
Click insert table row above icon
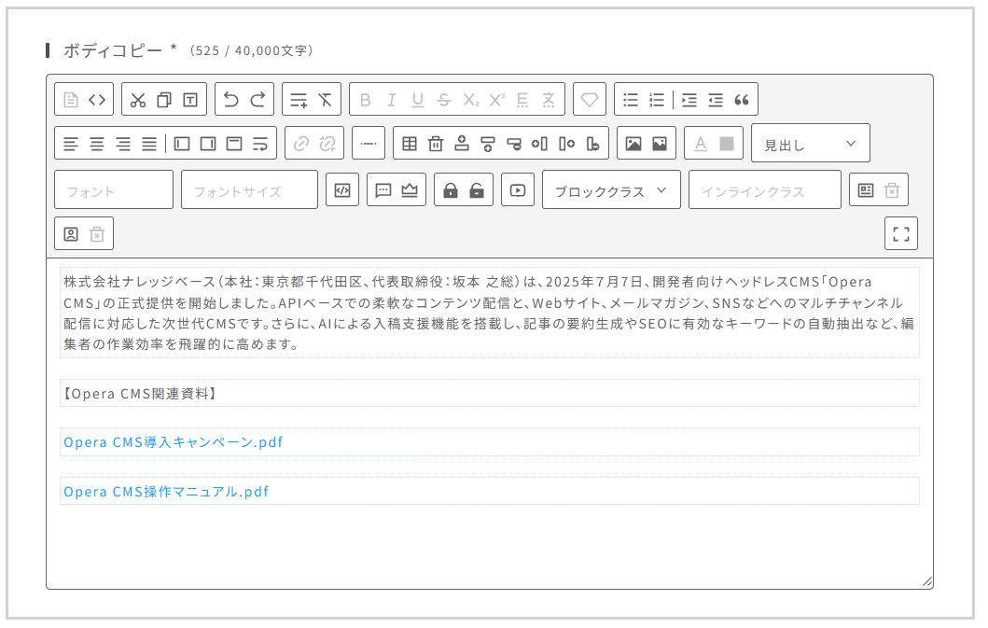pos(462,144)
